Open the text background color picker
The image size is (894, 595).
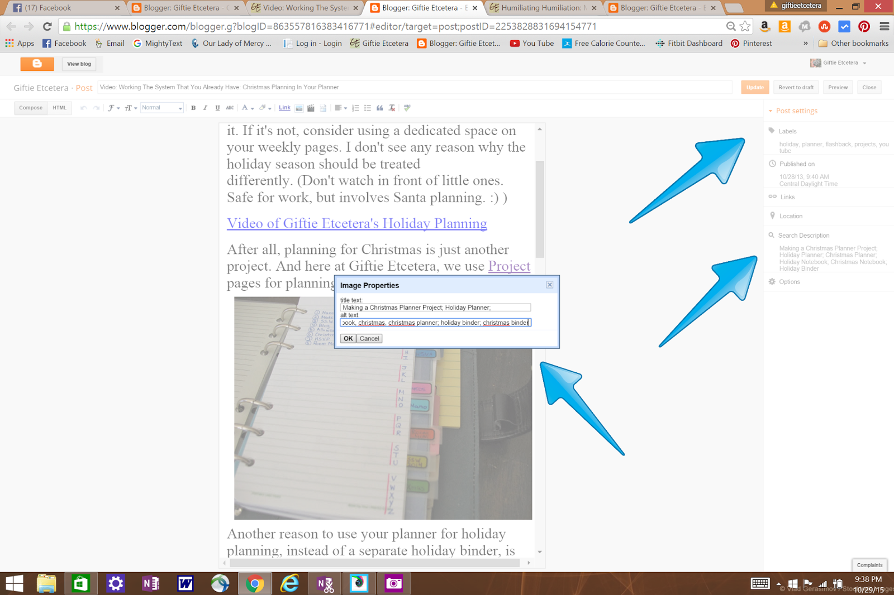(x=265, y=108)
